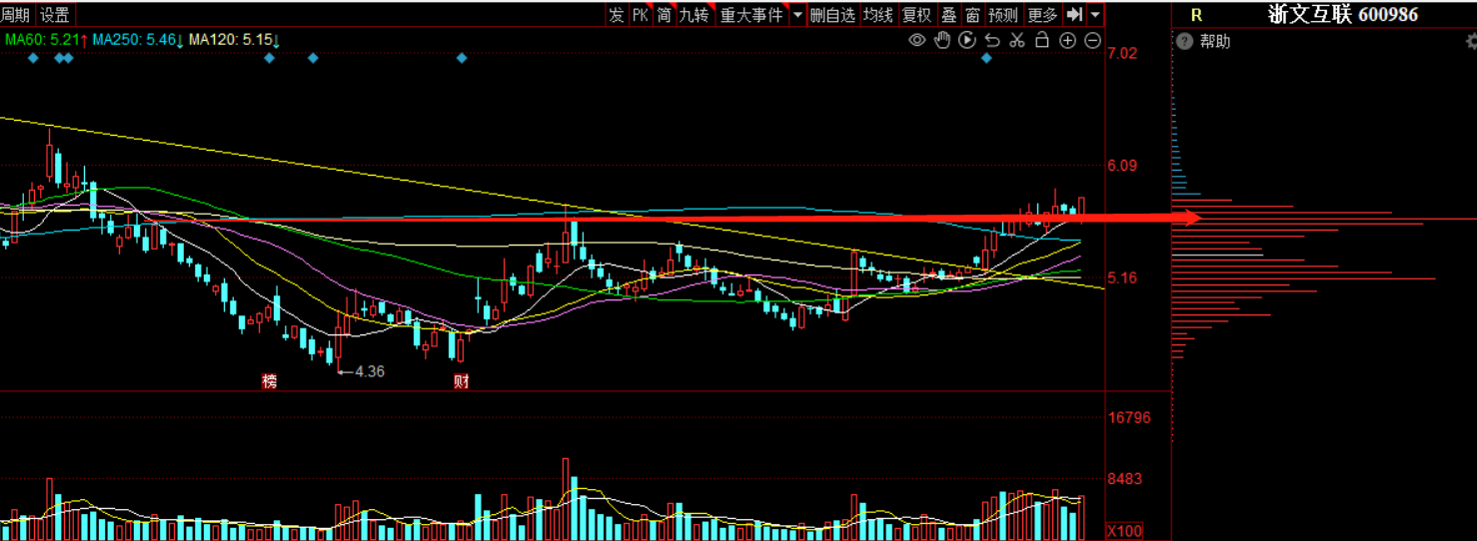Screen dimensions: 1477x541
Task: Click the 简 toolbar button
Action: point(664,14)
